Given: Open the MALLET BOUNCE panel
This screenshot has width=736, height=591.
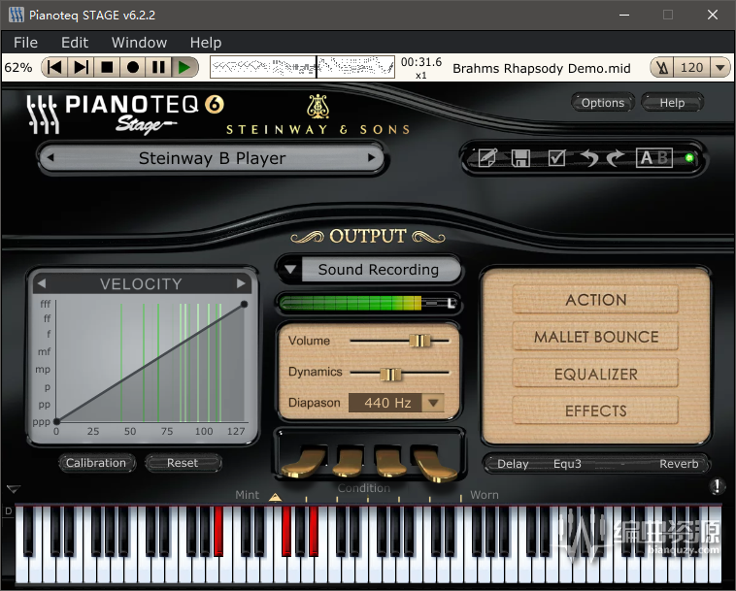Looking at the screenshot, I should 595,337.
